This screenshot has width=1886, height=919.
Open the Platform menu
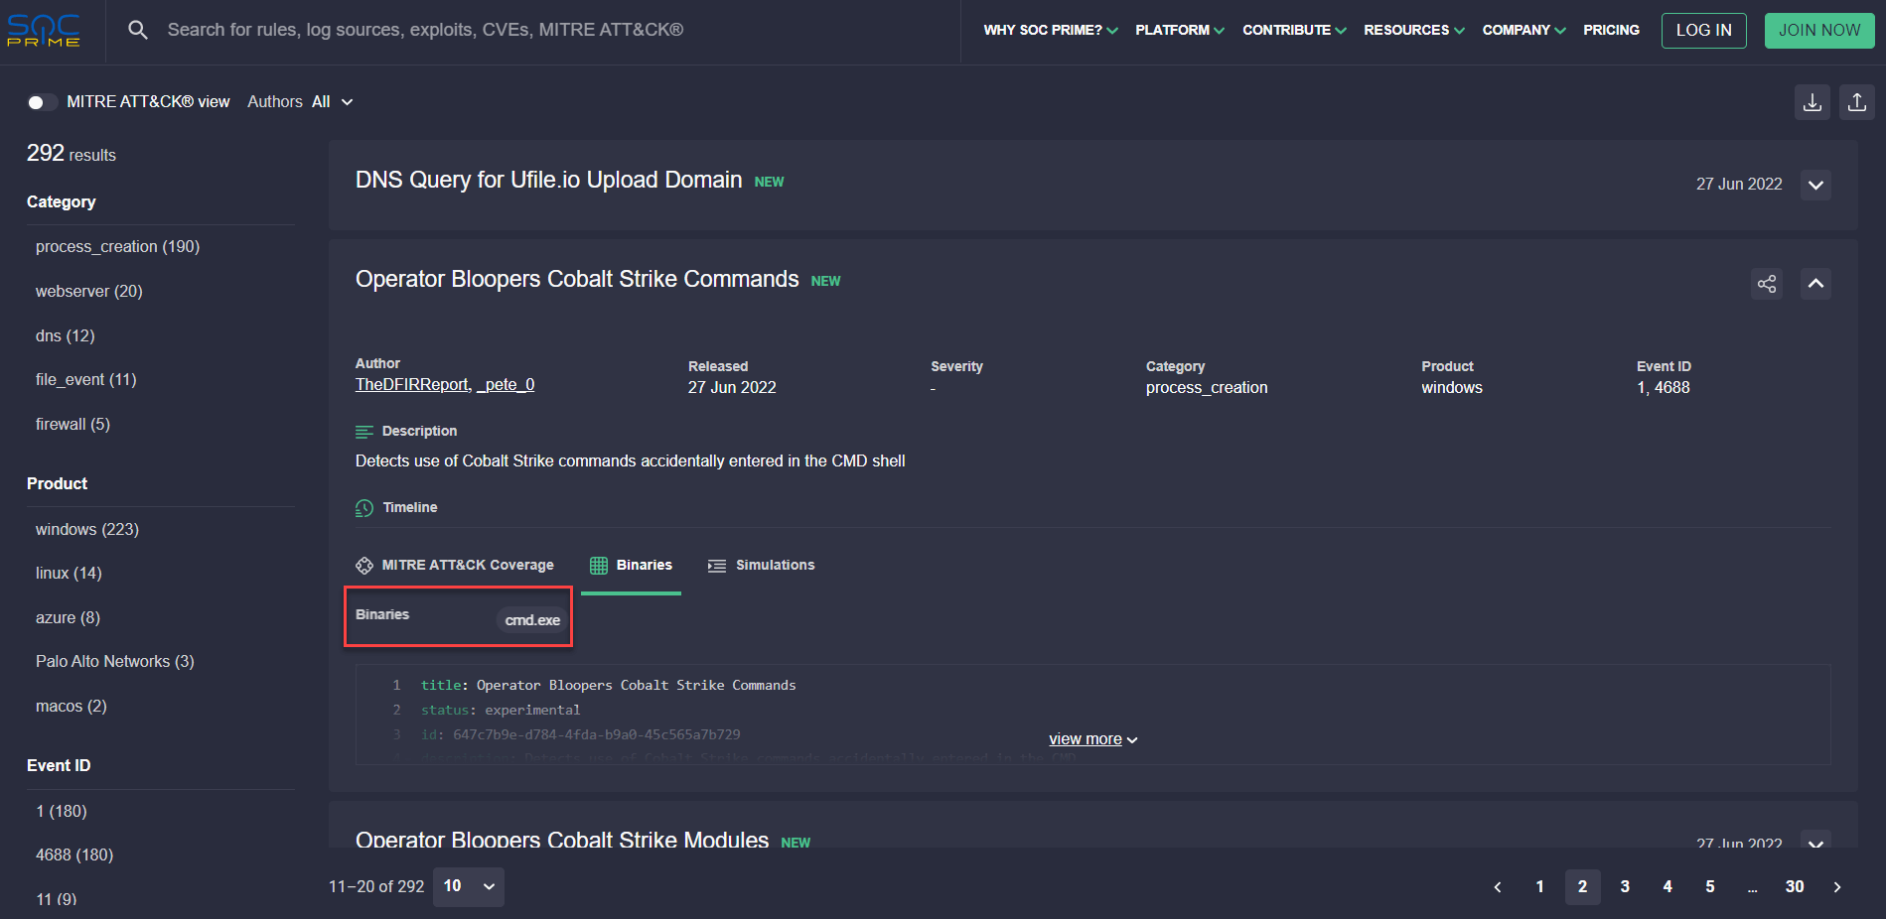(1180, 30)
